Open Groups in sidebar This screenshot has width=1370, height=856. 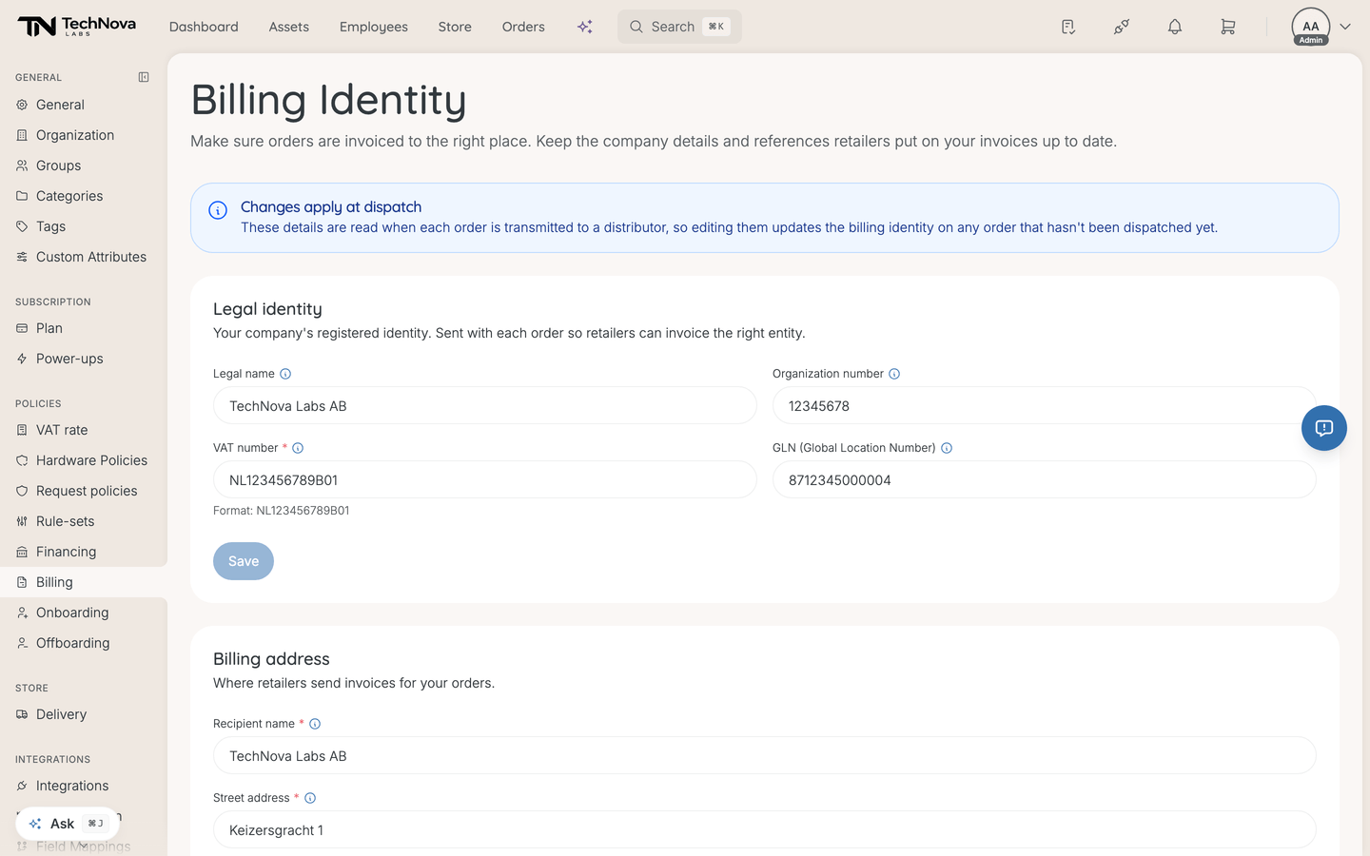click(84, 165)
